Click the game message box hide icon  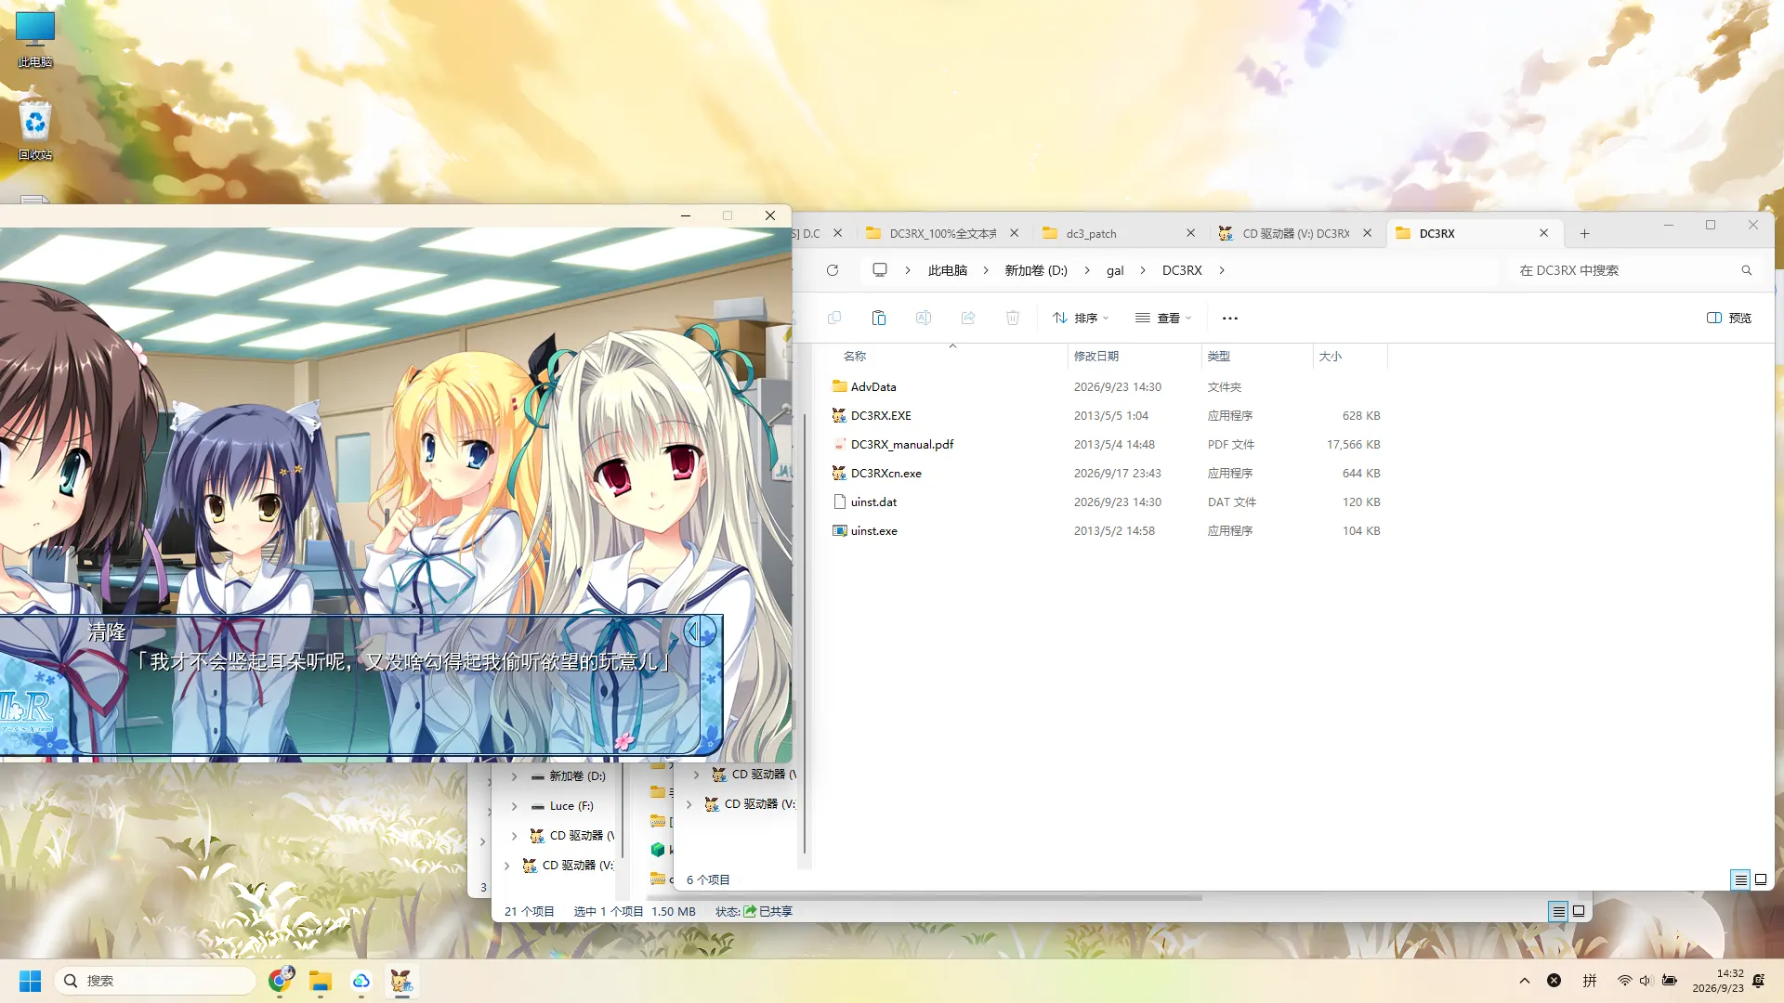[701, 632]
